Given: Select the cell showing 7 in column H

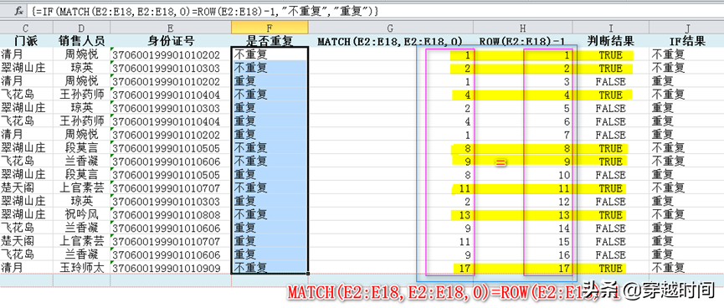Looking at the screenshot, I should coord(522,136).
